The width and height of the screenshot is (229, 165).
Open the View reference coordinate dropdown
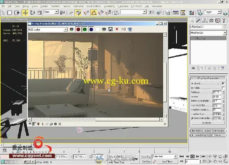coord(56,12)
